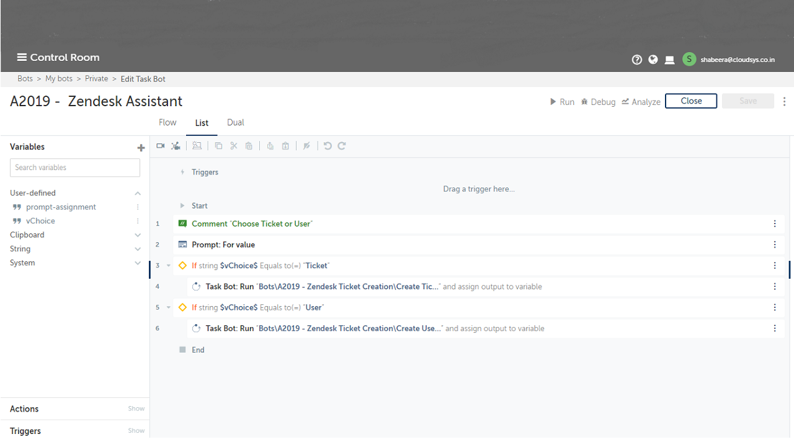The image size is (794, 447).
Task: Open three-dot menu for If User line 5
Action: [x=775, y=307]
